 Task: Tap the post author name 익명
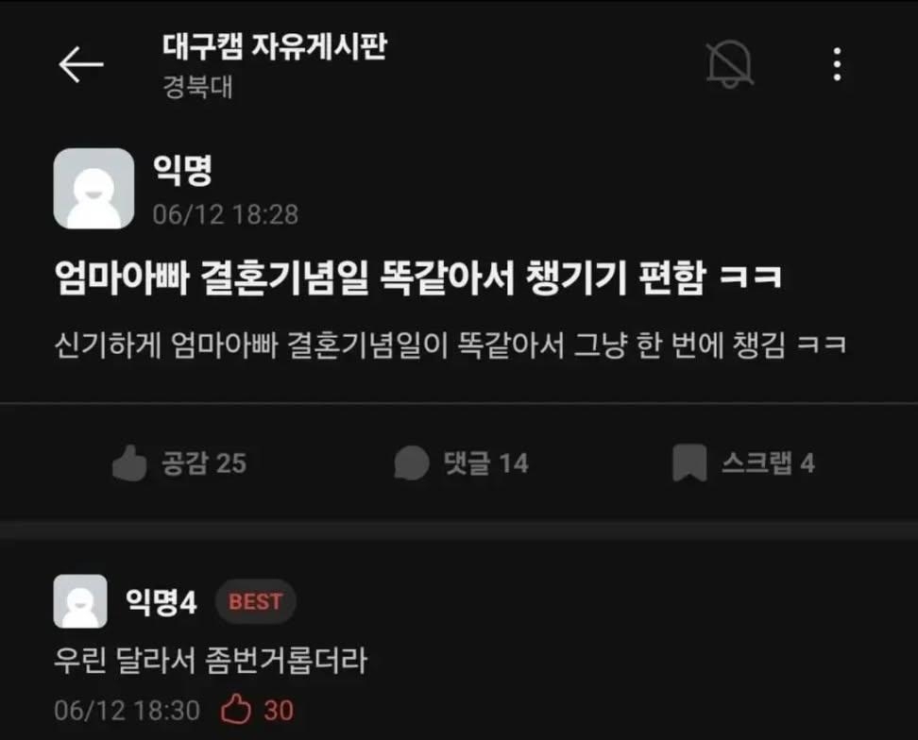pyautogui.click(x=182, y=171)
